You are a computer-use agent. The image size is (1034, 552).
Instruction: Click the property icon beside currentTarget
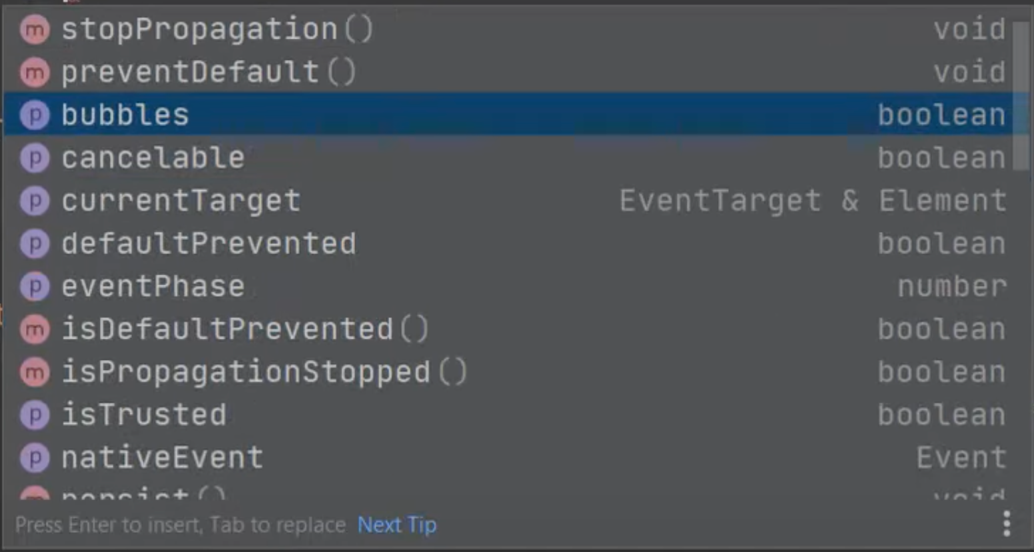click(35, 201)
